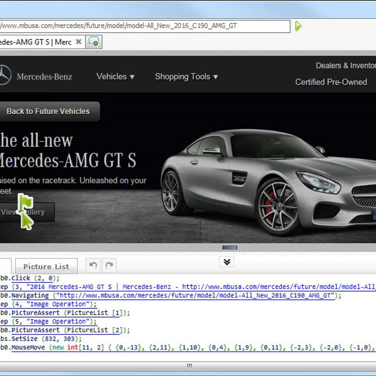
Task: Open the Shopping Tools dropdown menu
Action: click(186, 77)
